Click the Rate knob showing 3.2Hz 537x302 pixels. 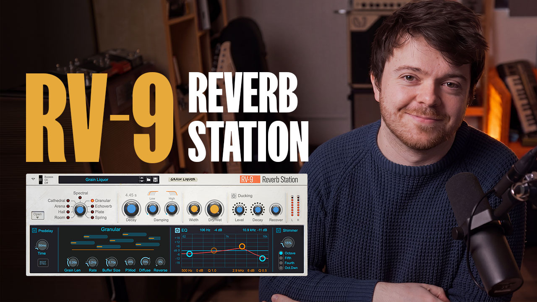coord(93,262)
